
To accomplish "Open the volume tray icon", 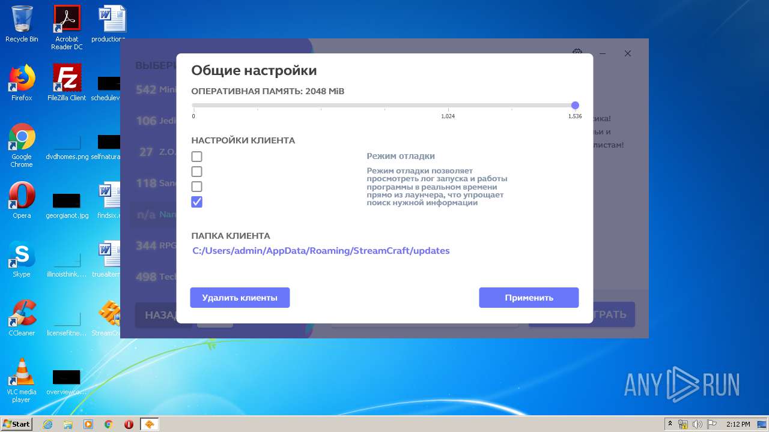I will 697,424.
